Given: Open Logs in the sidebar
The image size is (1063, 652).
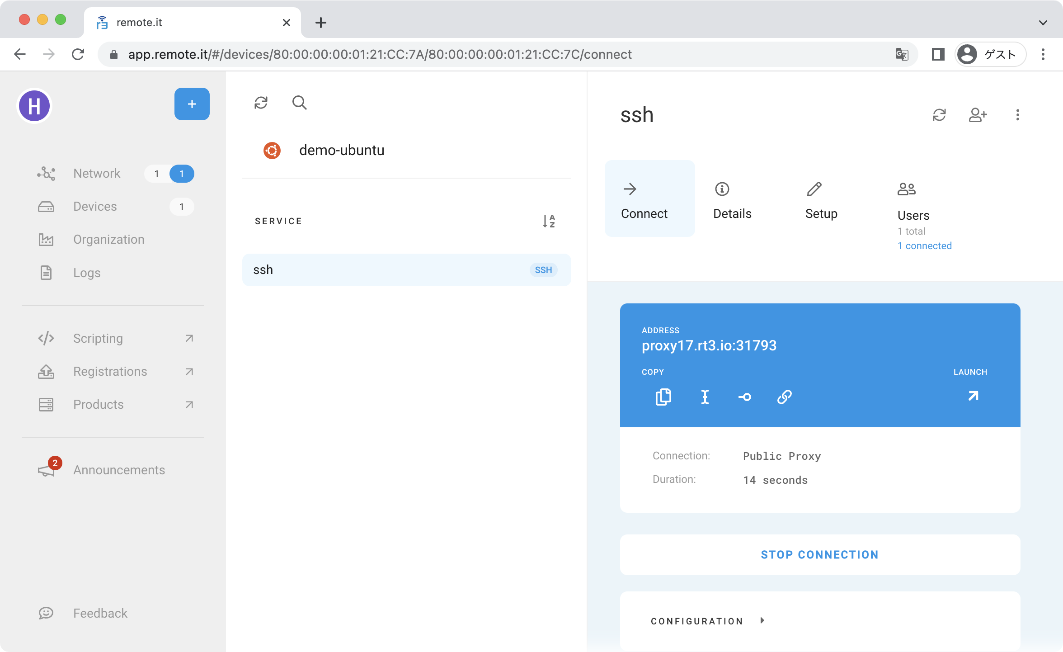Looking at the screenshot, I should [113, 273].
